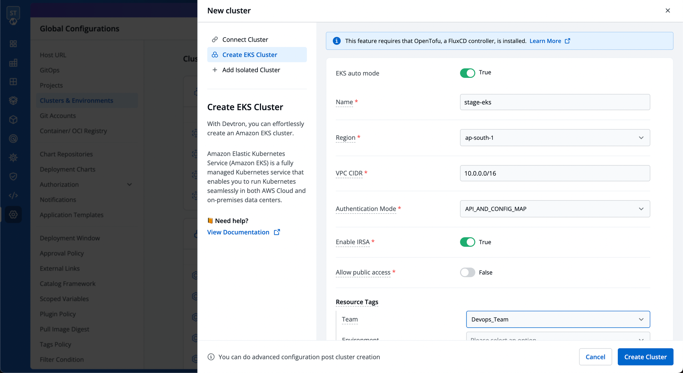Click the Authentication Mode label
The image size is (683, 373).
click(366, 209)
